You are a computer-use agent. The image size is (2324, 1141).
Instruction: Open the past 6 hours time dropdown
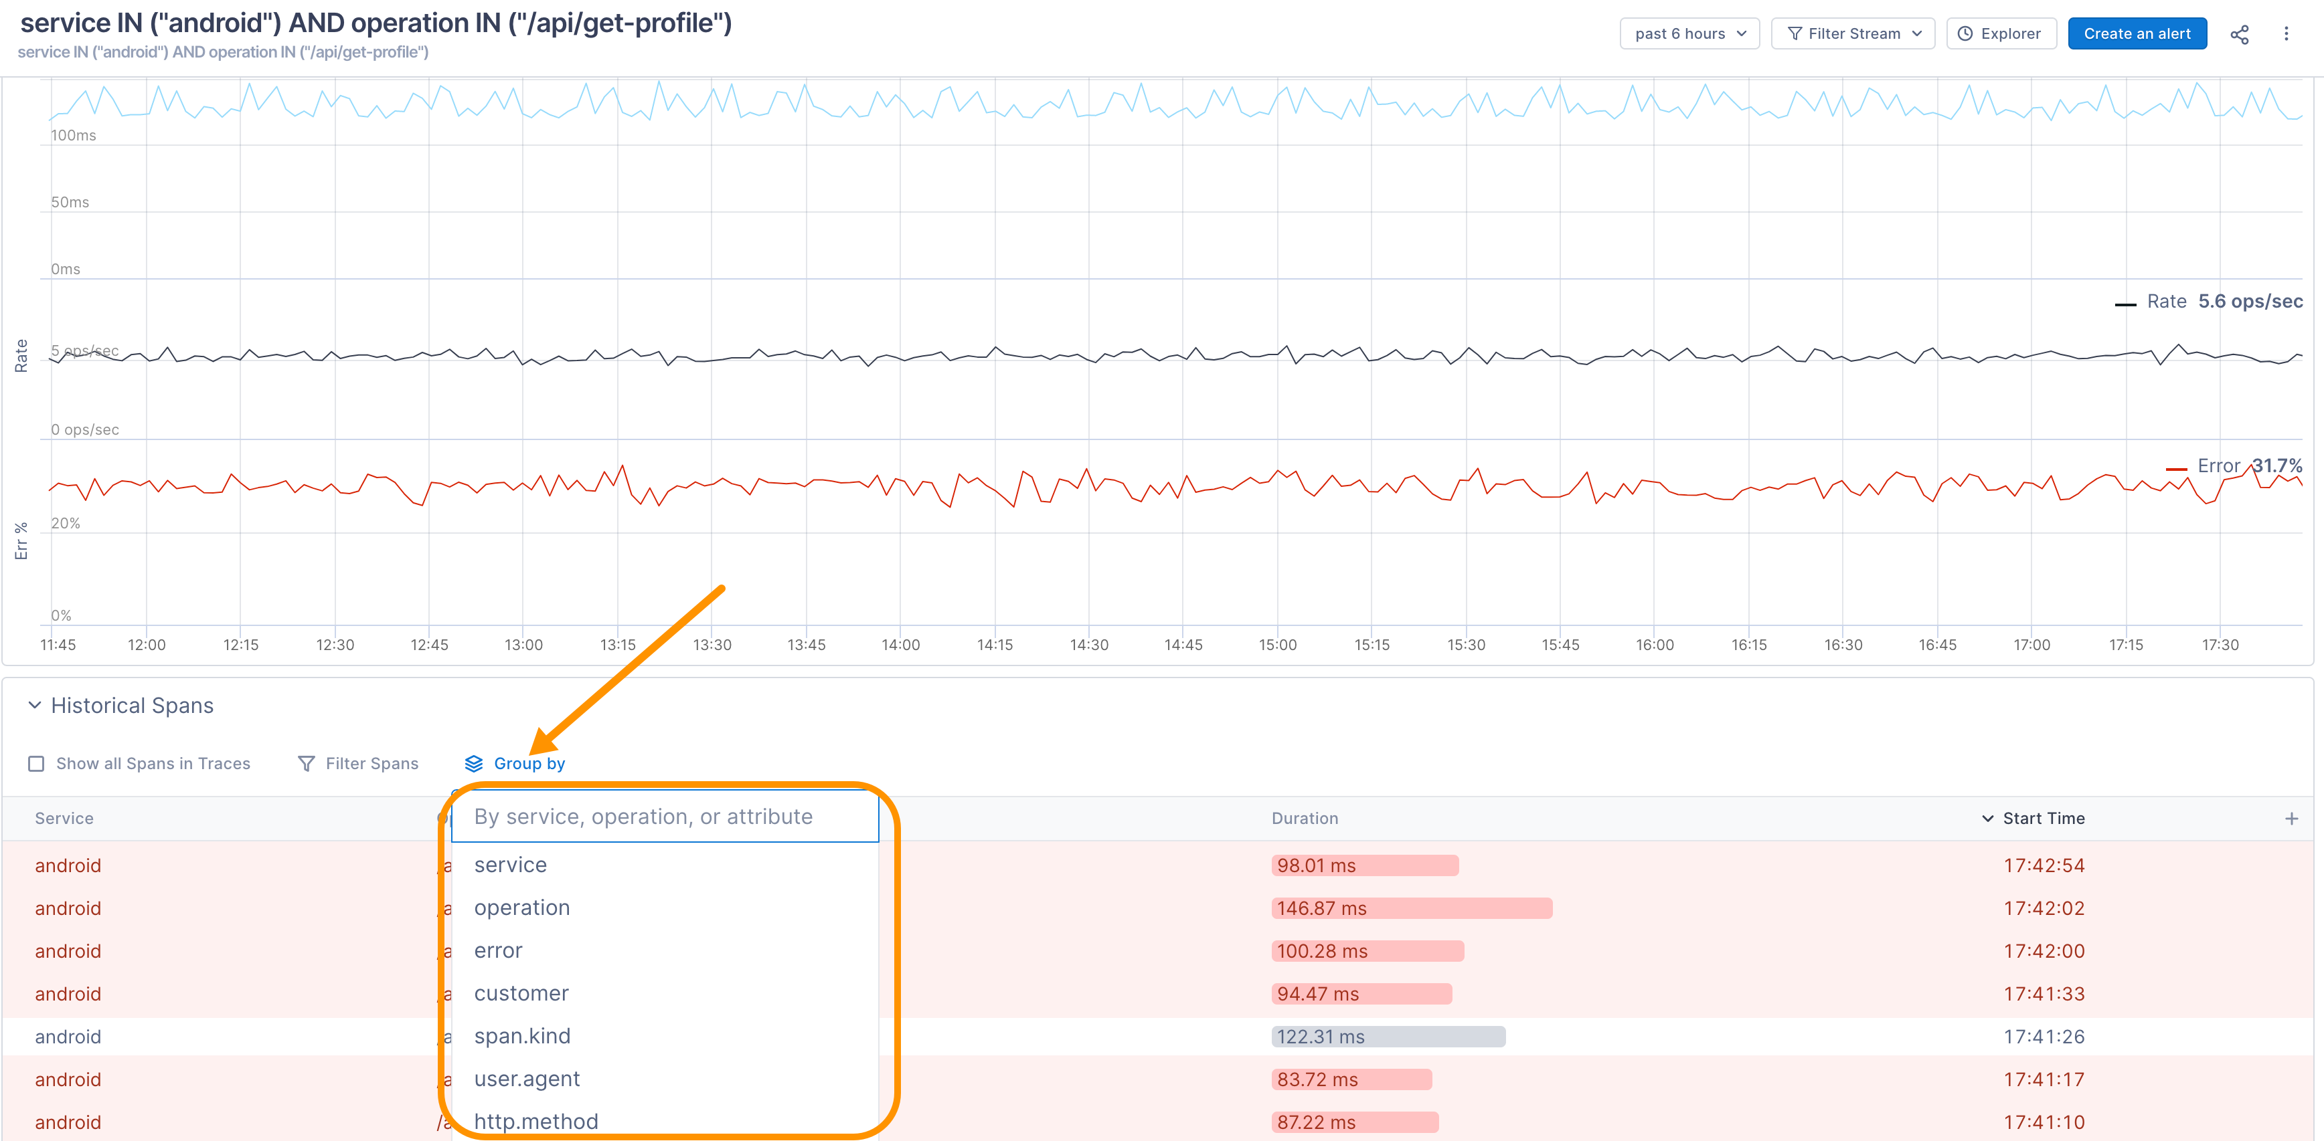[1689, 34]
